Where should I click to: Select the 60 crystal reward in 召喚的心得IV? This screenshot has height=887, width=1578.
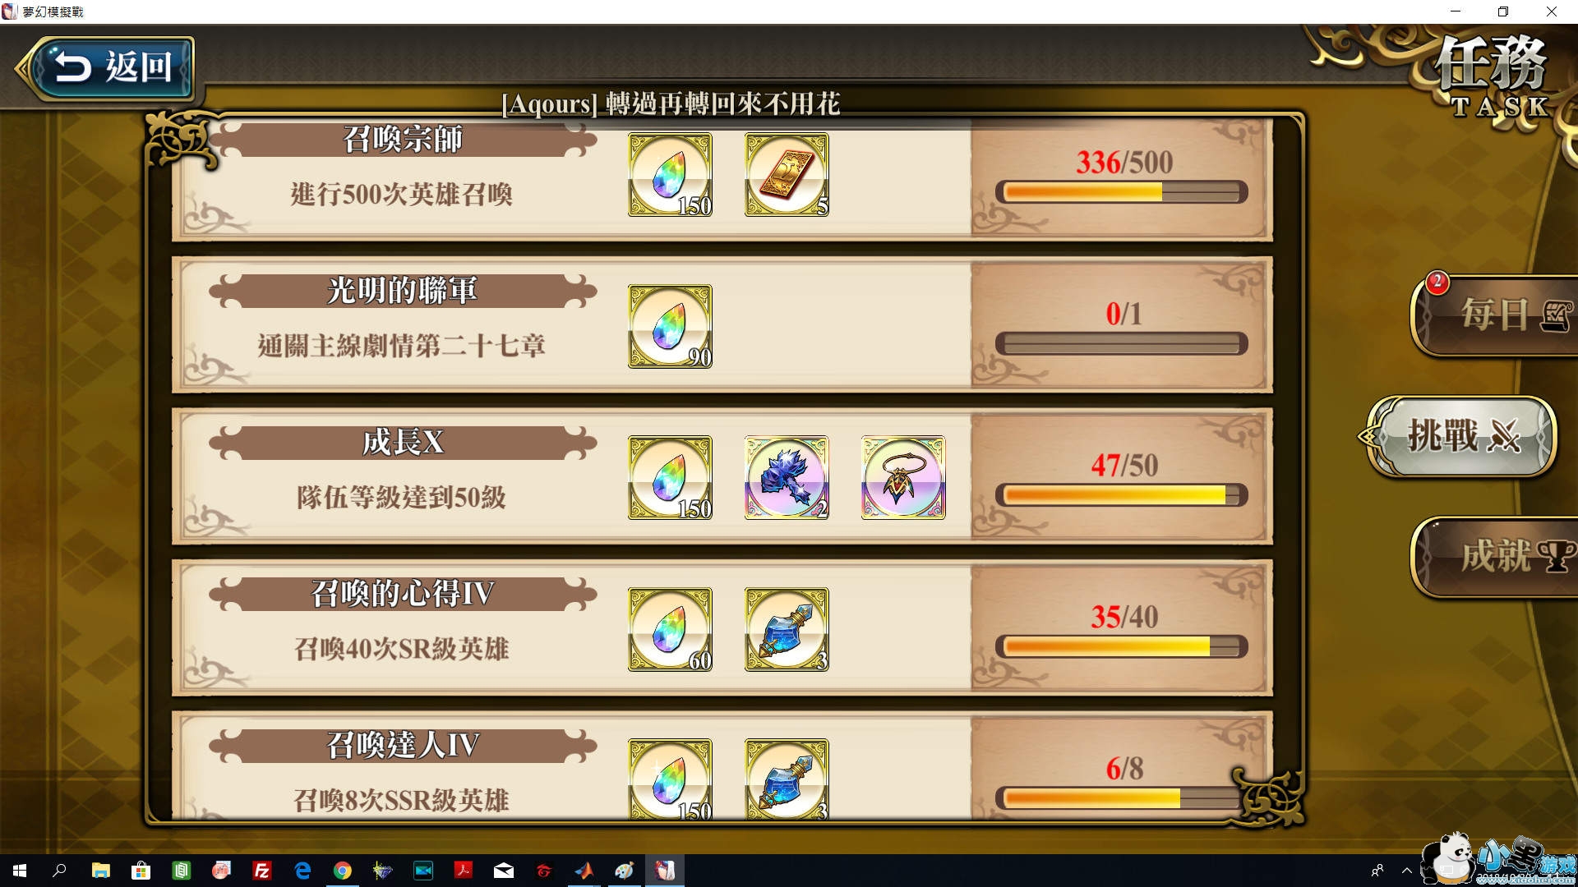click(670, 629)
